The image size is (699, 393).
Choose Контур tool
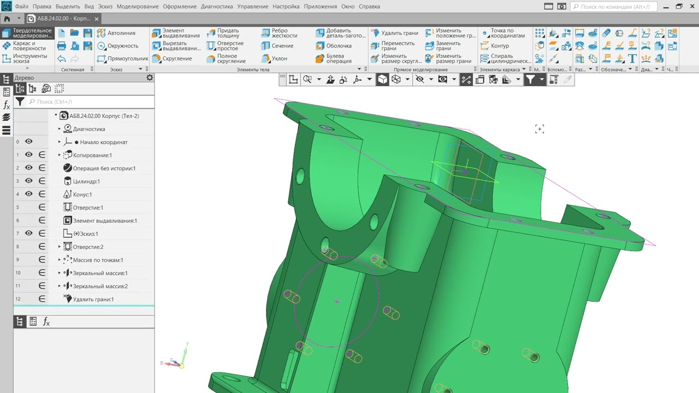click(494, 46)
